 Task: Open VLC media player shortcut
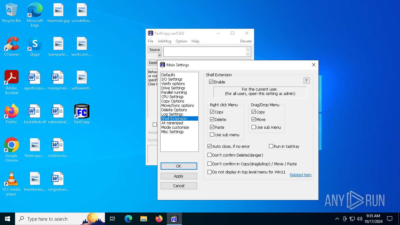point(12,183)
